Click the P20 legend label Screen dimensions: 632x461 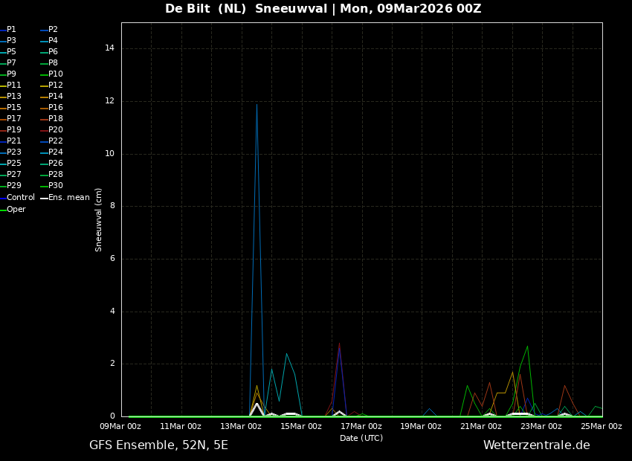[55, 130]
